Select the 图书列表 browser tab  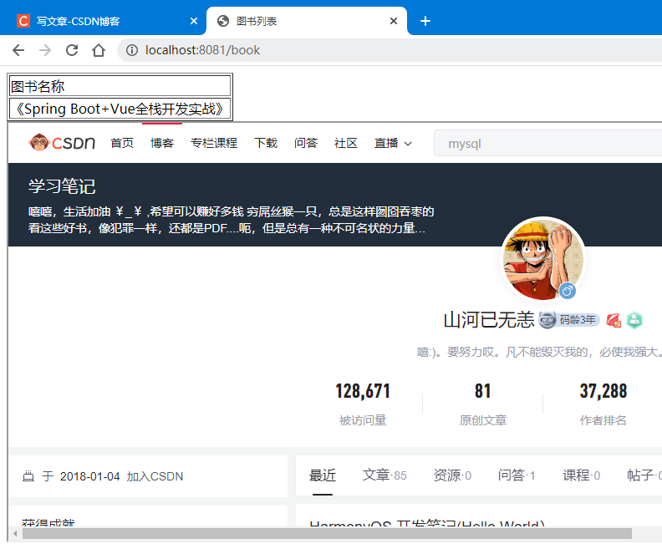[307, 21]
